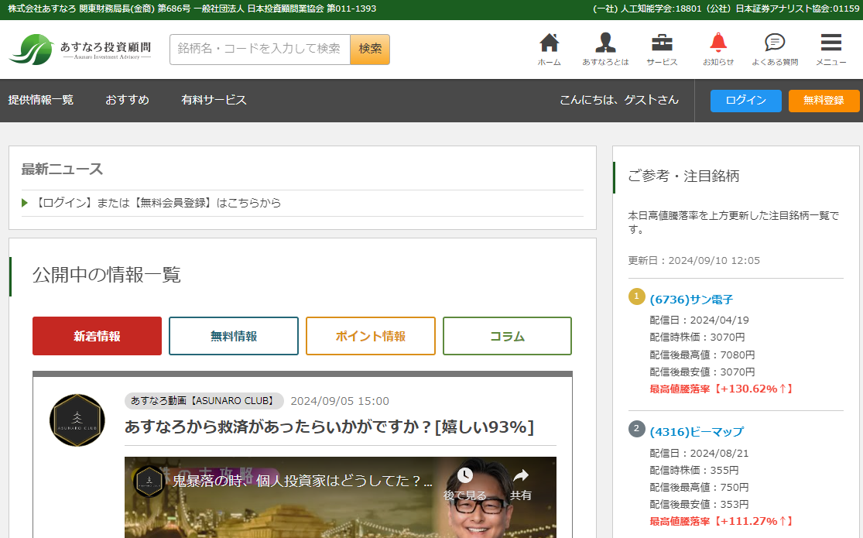Click the あすなろ投資顧問 logo
863x538 pixels.
pos(80,50)
